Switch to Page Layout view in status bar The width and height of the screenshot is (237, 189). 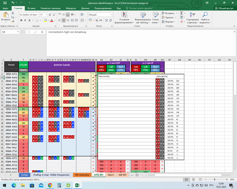(x=193, y=180)
